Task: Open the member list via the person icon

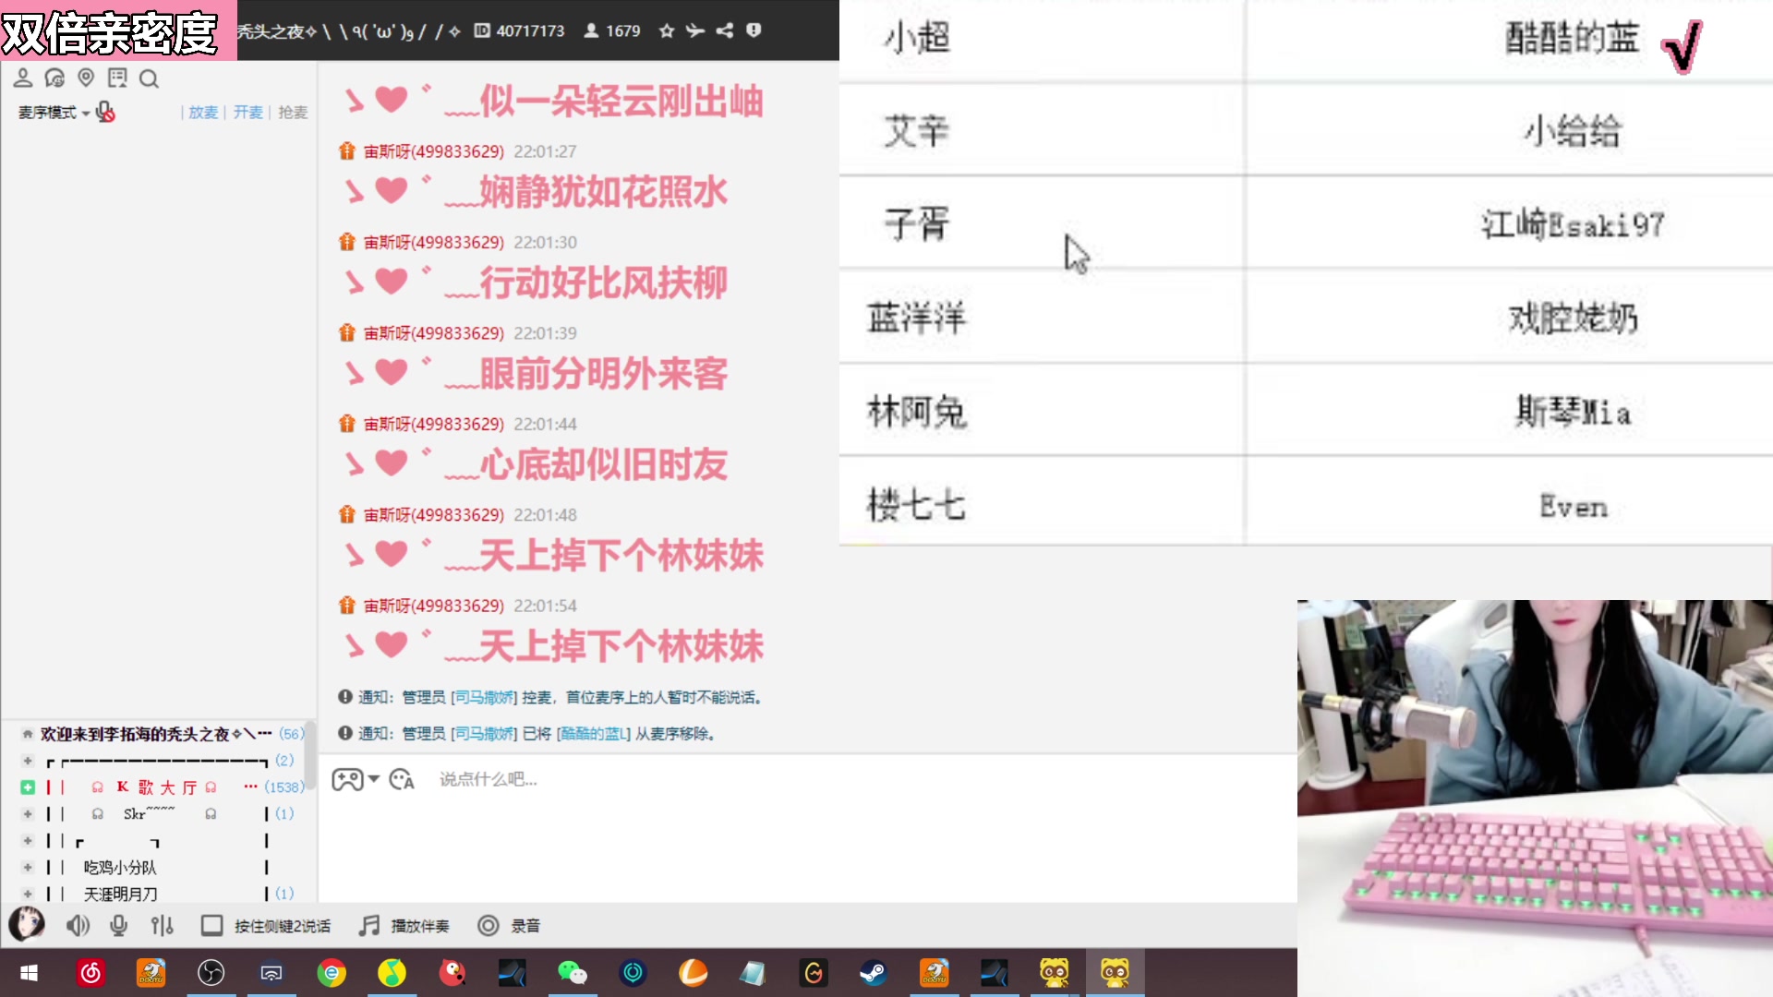Action: click(23, 78)
